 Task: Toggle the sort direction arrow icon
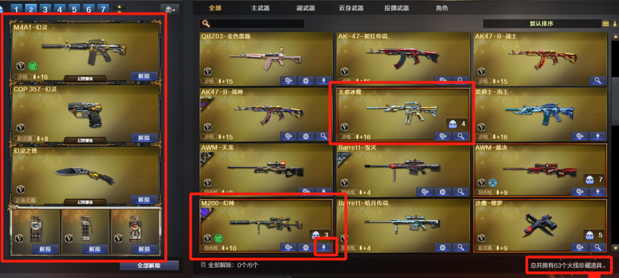click(614, 23)
